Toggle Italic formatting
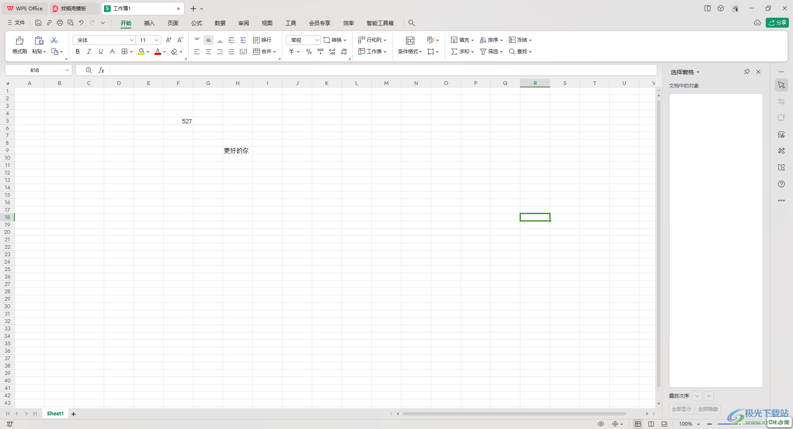This screenshot has height=429, width=793. point(89,52)
